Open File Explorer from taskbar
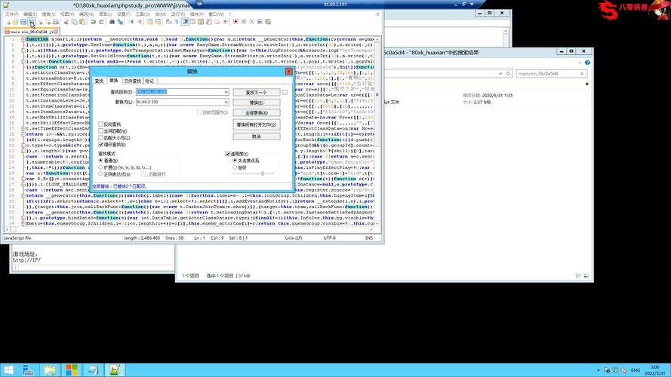671x377 pixels. (50, 369)
